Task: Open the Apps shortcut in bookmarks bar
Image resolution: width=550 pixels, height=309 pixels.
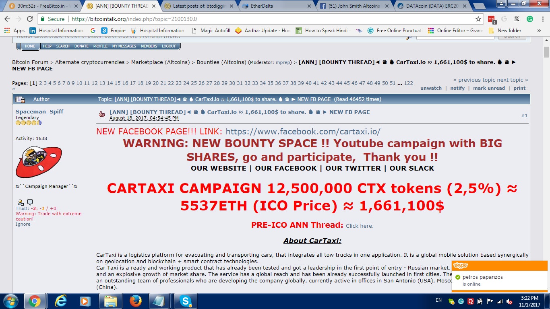Action: (x=14, y=30)
